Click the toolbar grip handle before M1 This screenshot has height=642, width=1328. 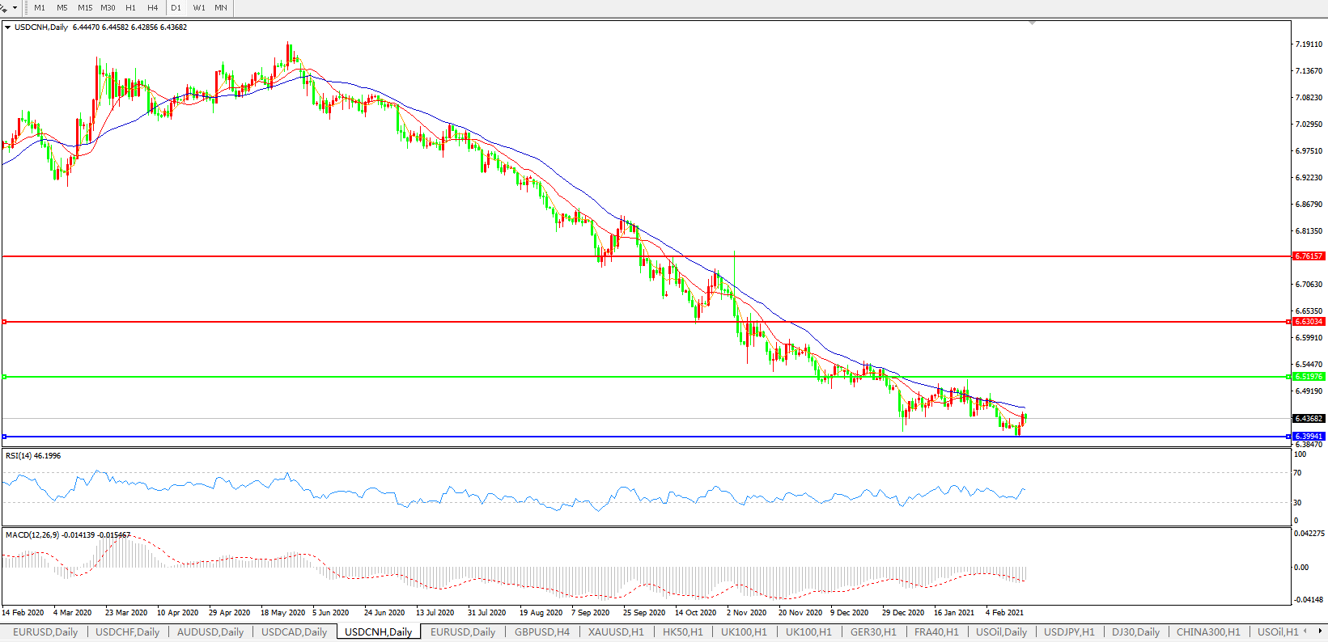(x=26, y=7)
